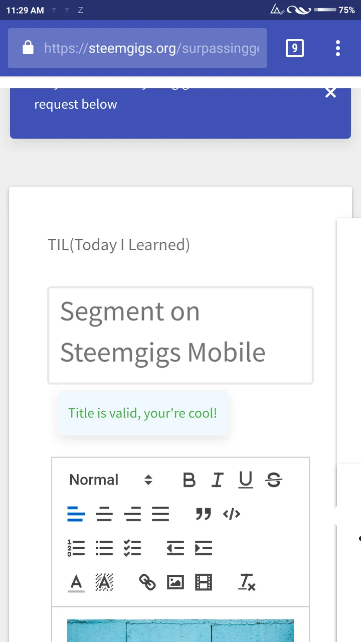Apply italic formatting

pyautogui.click(x=217, y=480)
